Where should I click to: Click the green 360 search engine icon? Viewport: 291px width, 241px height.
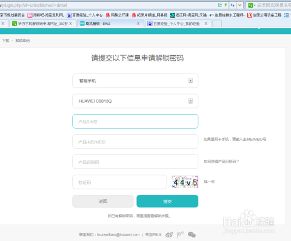(250, 5)
